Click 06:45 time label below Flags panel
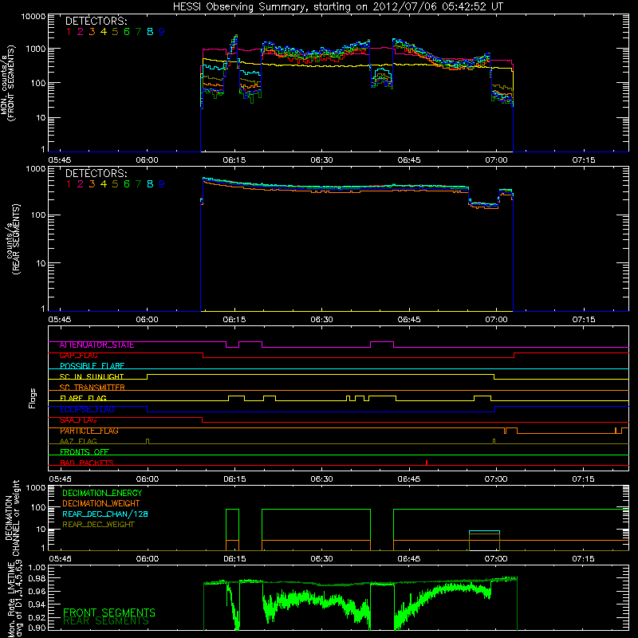This screenshot has height=638, width=638. 409,479
